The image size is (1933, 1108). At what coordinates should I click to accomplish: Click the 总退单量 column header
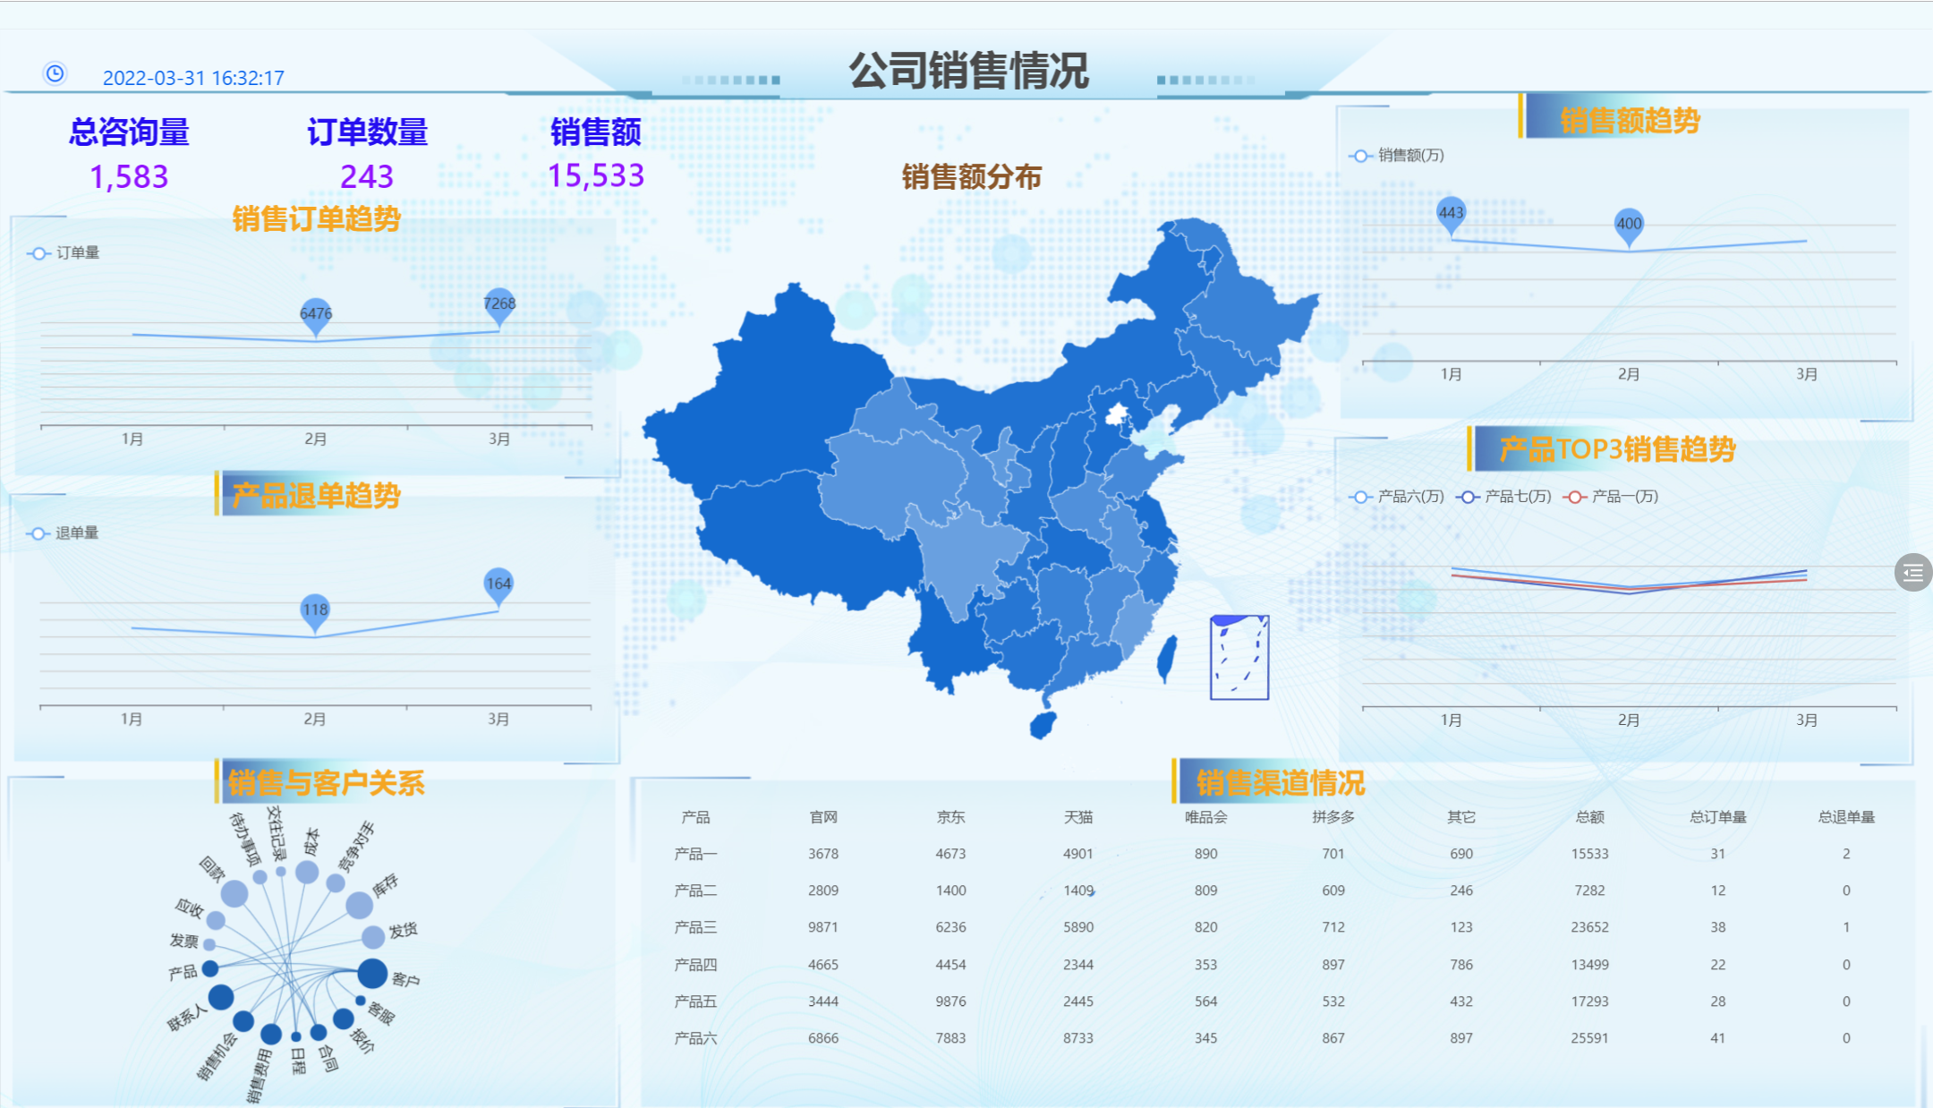1846,817
